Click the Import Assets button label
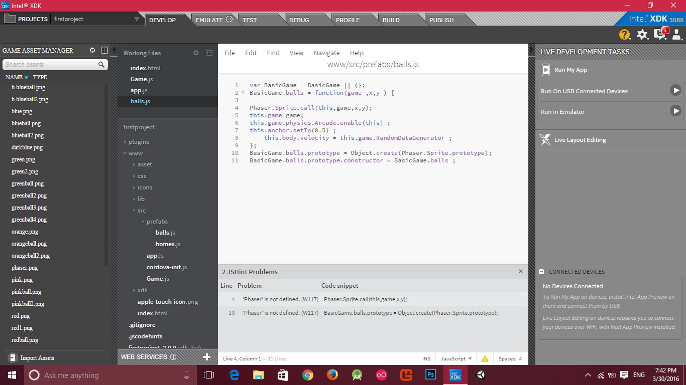The width and height of the screenshot is (686, 385). pyautogui.click(x=37, y=358)
